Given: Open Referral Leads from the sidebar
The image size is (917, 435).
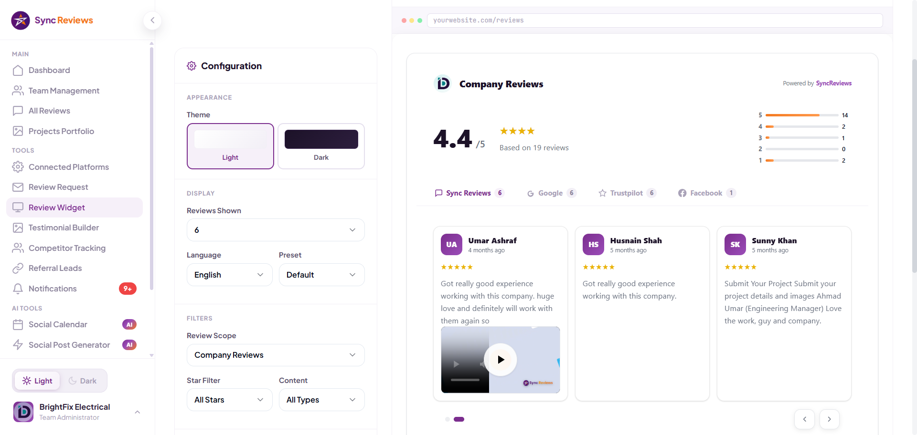Looking at the screenshot, I should point(75,268).
